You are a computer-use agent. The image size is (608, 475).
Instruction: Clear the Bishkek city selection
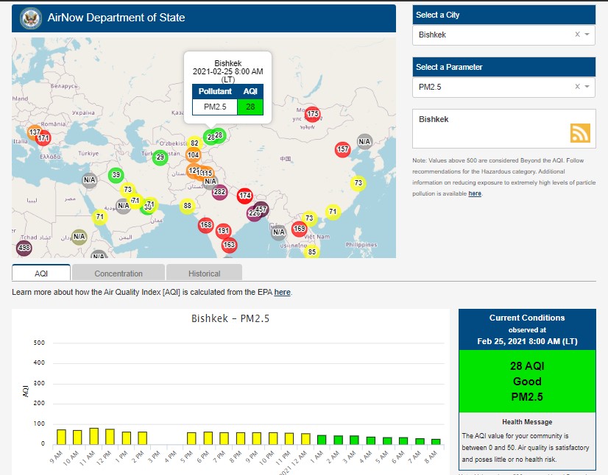[x=577, y=35]
